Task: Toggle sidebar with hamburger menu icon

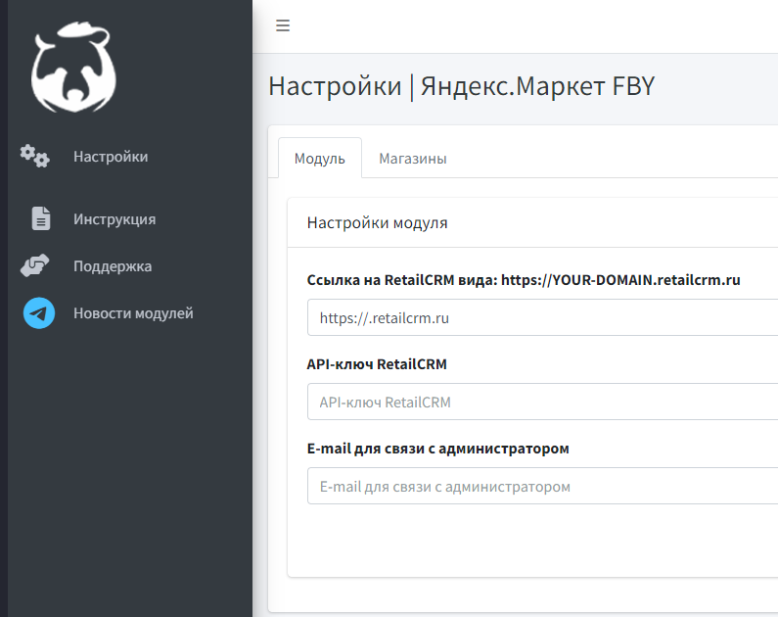Action: coord(283,25)
